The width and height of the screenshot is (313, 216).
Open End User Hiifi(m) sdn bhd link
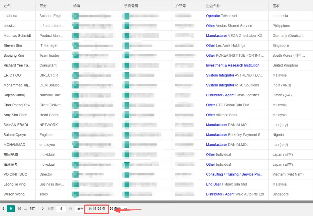[226, 184]
